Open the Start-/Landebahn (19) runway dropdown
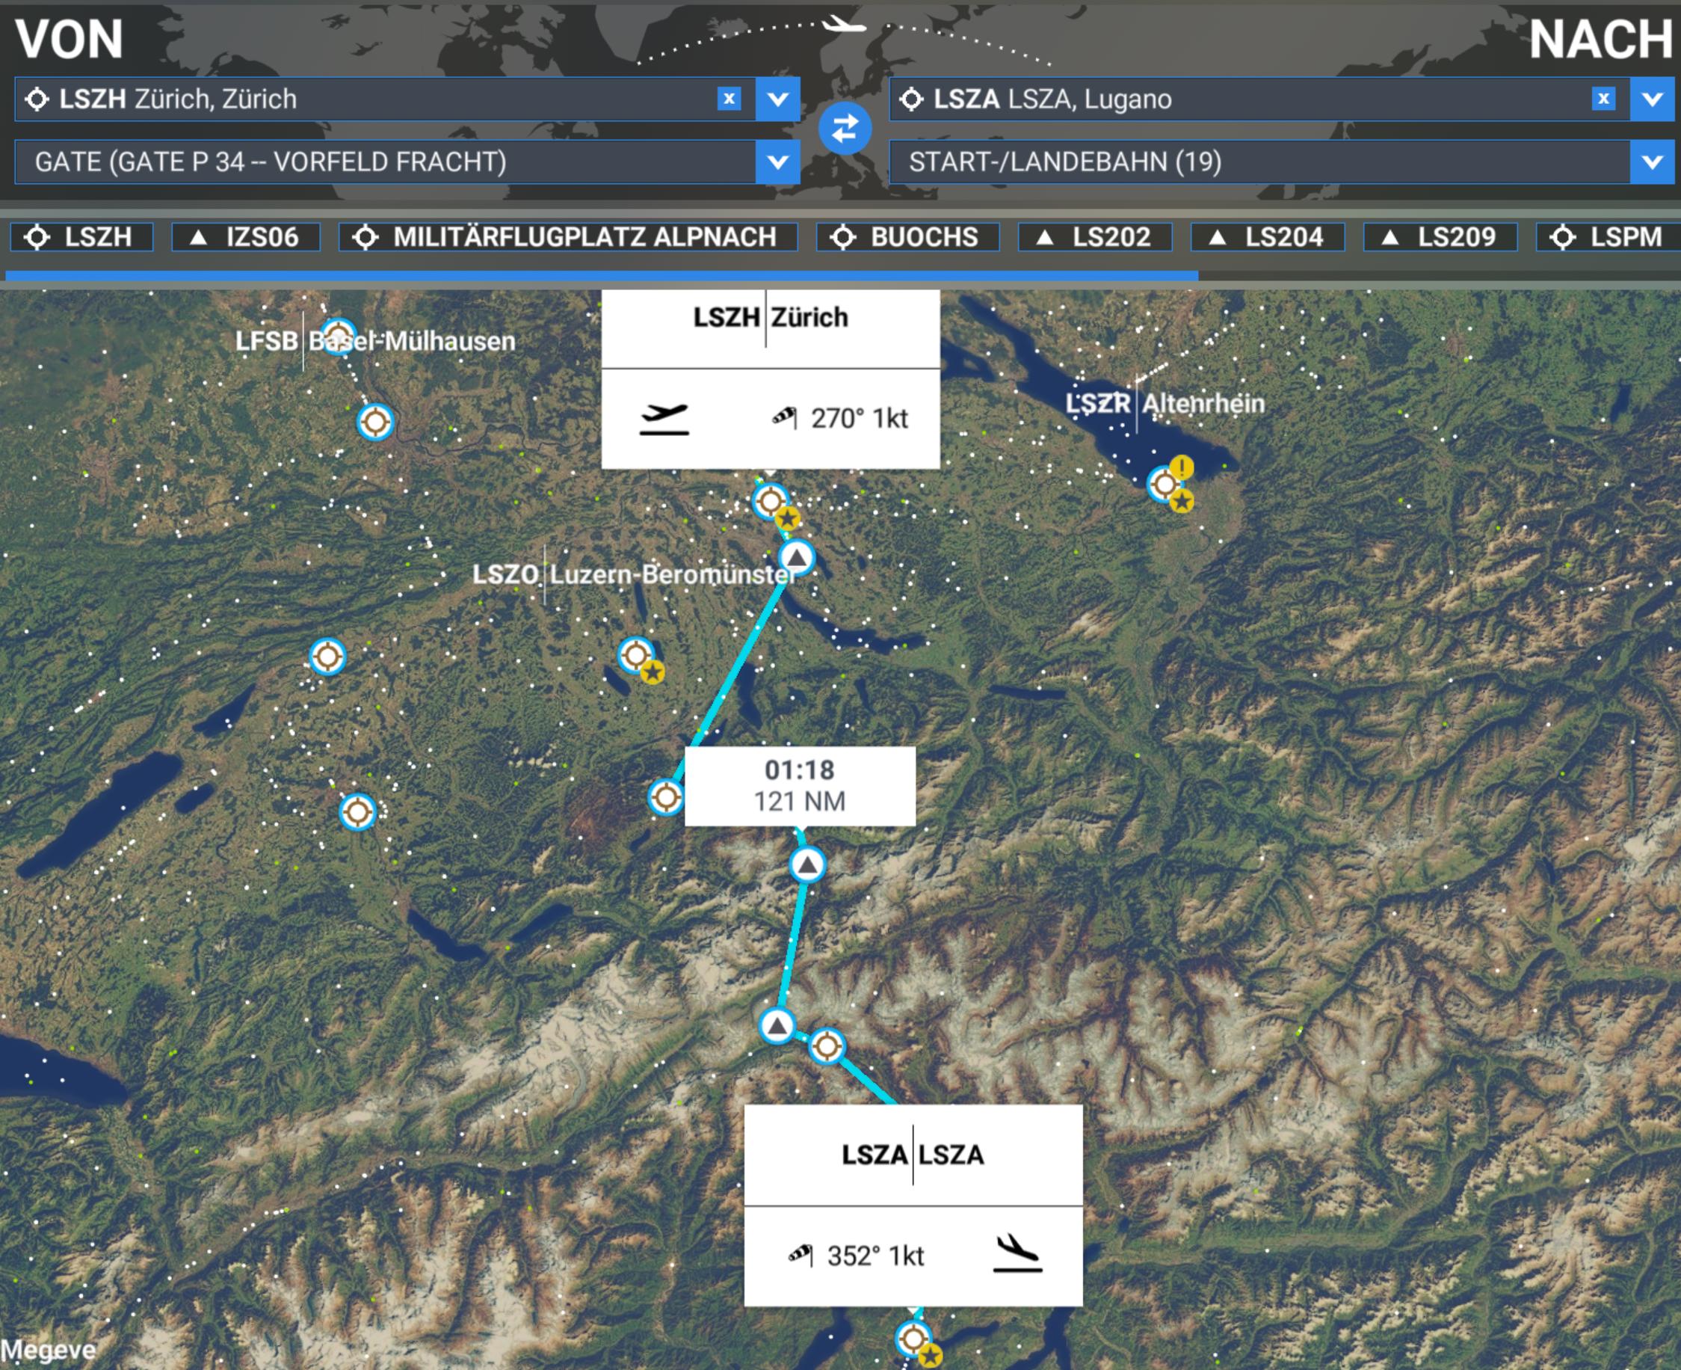Screen dimensions: 1681x1370 (1282, 162)
